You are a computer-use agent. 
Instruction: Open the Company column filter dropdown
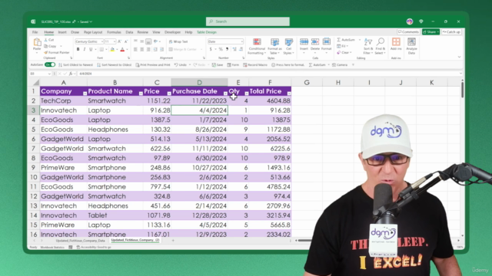coord(85,94)
